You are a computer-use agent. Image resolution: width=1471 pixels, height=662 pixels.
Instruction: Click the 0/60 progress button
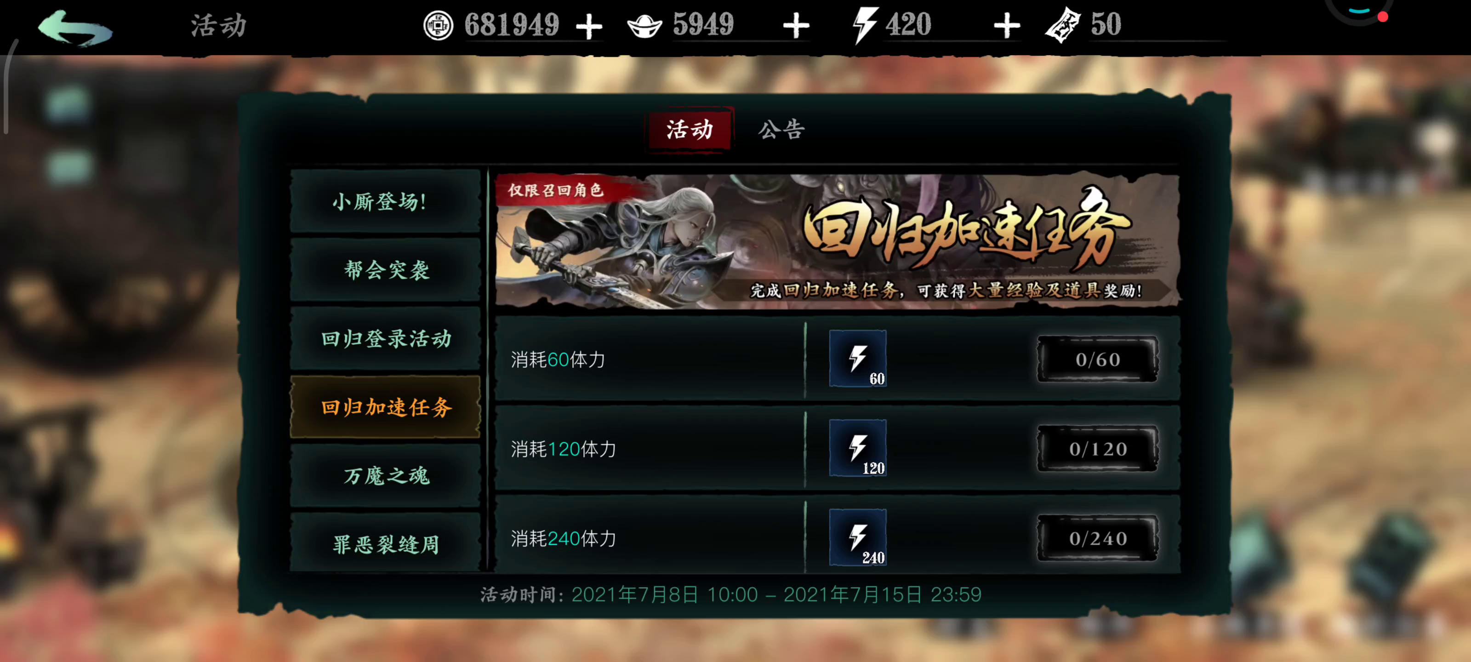(1098, 359)
